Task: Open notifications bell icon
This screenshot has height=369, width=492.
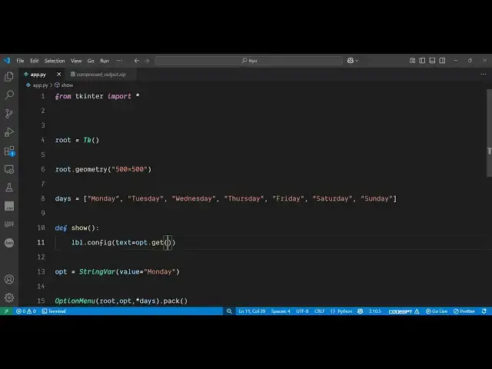Action: (x=484, y=311)
